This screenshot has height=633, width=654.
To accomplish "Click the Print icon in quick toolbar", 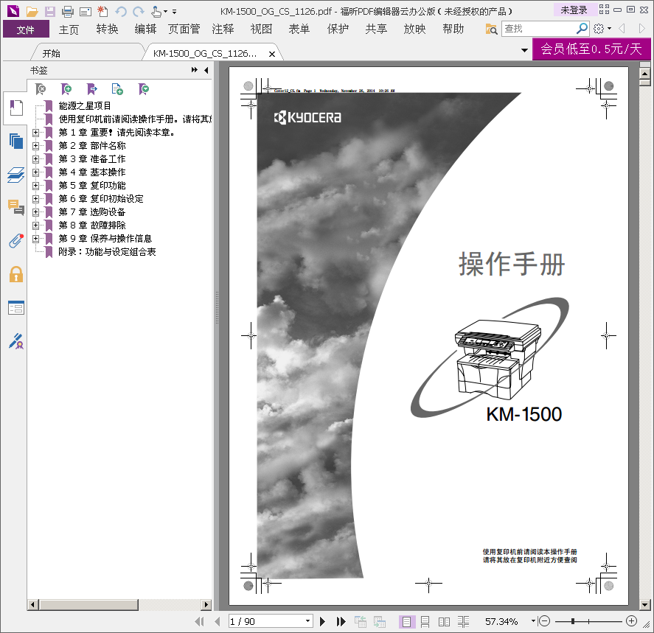I will point(67,12).
